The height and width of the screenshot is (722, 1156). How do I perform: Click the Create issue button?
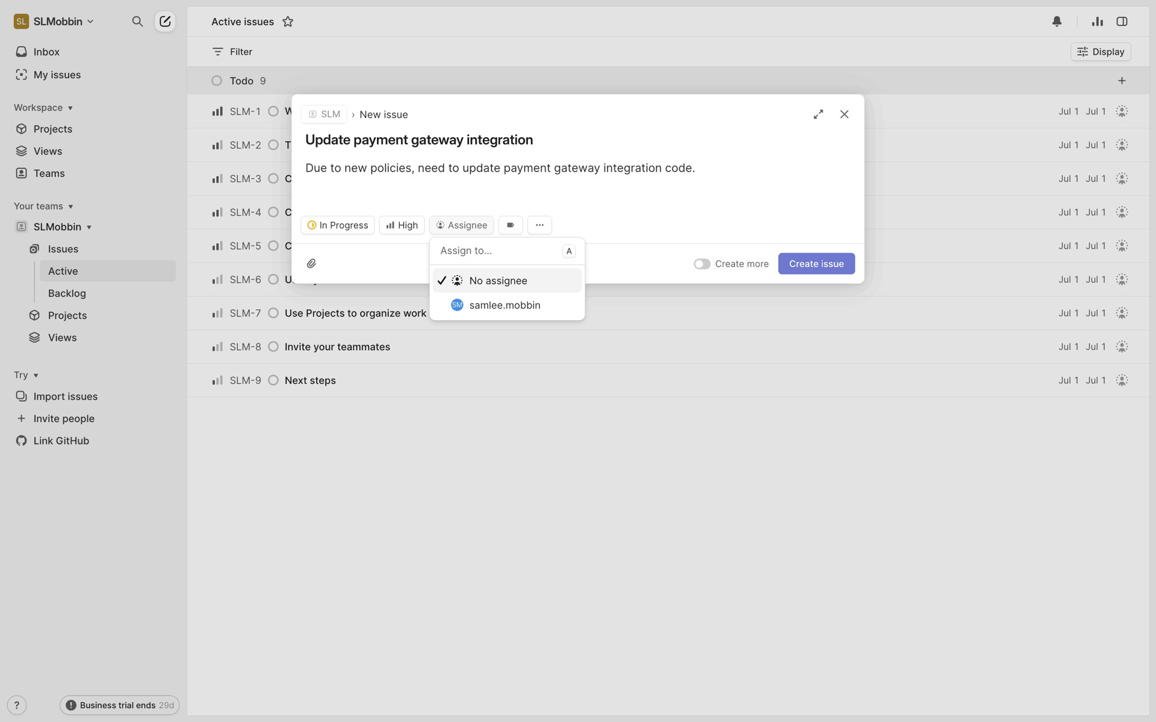click(816, 264)
